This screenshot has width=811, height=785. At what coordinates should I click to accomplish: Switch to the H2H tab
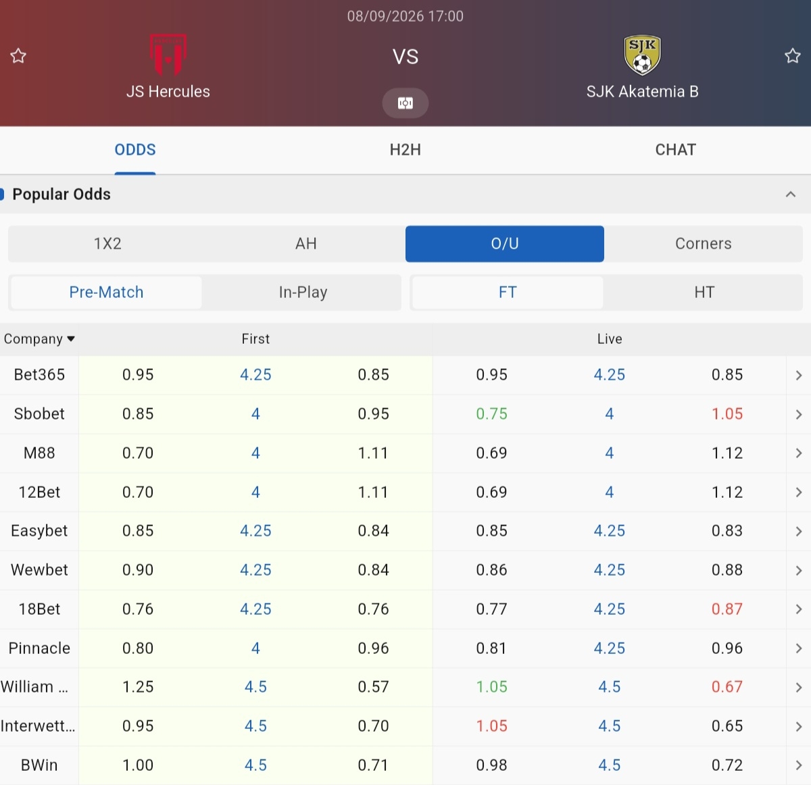tap(405, 150)
